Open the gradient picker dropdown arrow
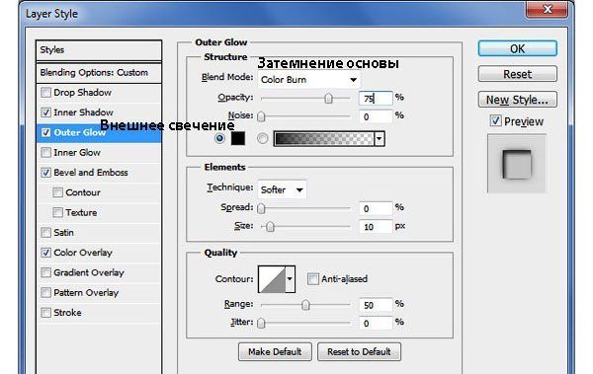Image resolution: width=593 pixels, height=374 pixels. [380, 139]
